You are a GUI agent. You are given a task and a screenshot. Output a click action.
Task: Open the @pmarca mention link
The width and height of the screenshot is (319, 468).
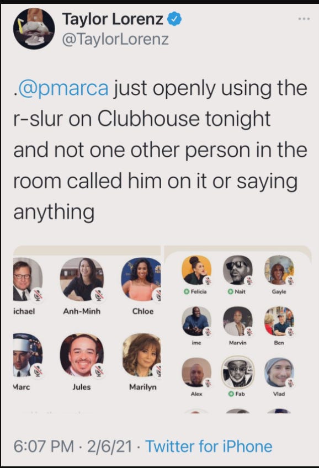(63, 88)
